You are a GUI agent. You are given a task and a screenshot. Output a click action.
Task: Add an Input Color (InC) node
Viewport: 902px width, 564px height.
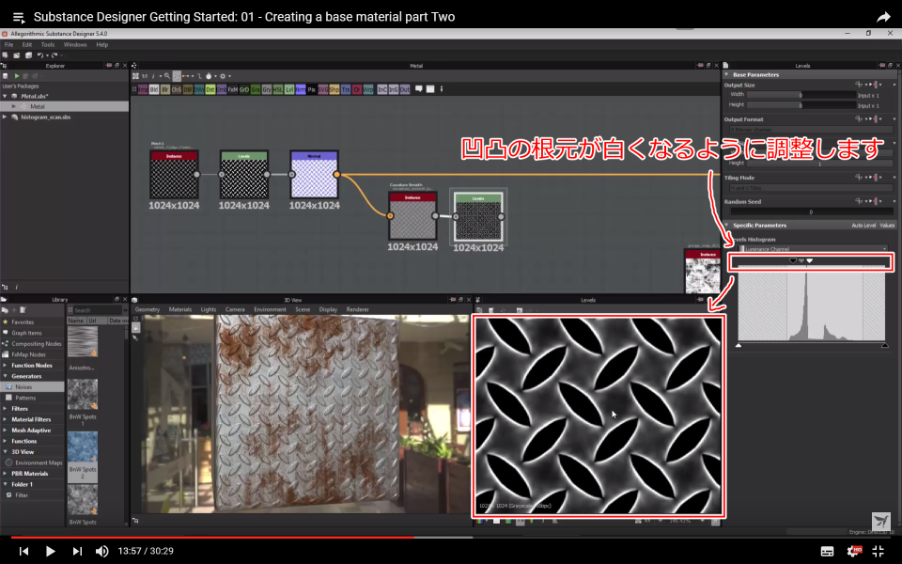click(x=382, y=89)
